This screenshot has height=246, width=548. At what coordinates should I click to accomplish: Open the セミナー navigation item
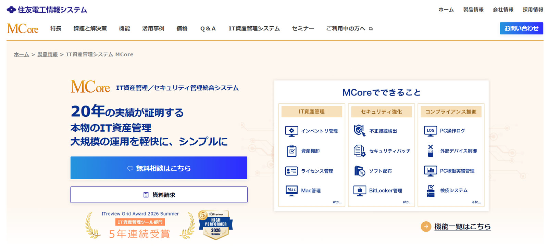(303, 28)
